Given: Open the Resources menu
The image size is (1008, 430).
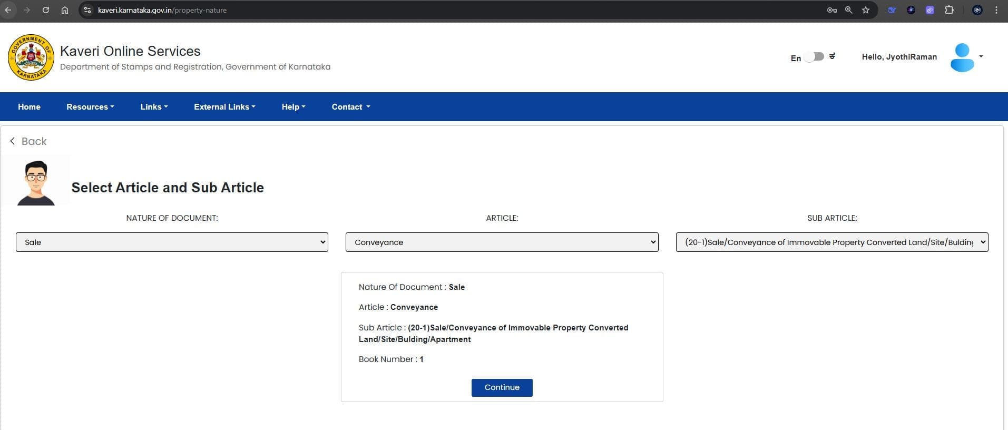Looking at the screenshot, I should tap(90, 107).
